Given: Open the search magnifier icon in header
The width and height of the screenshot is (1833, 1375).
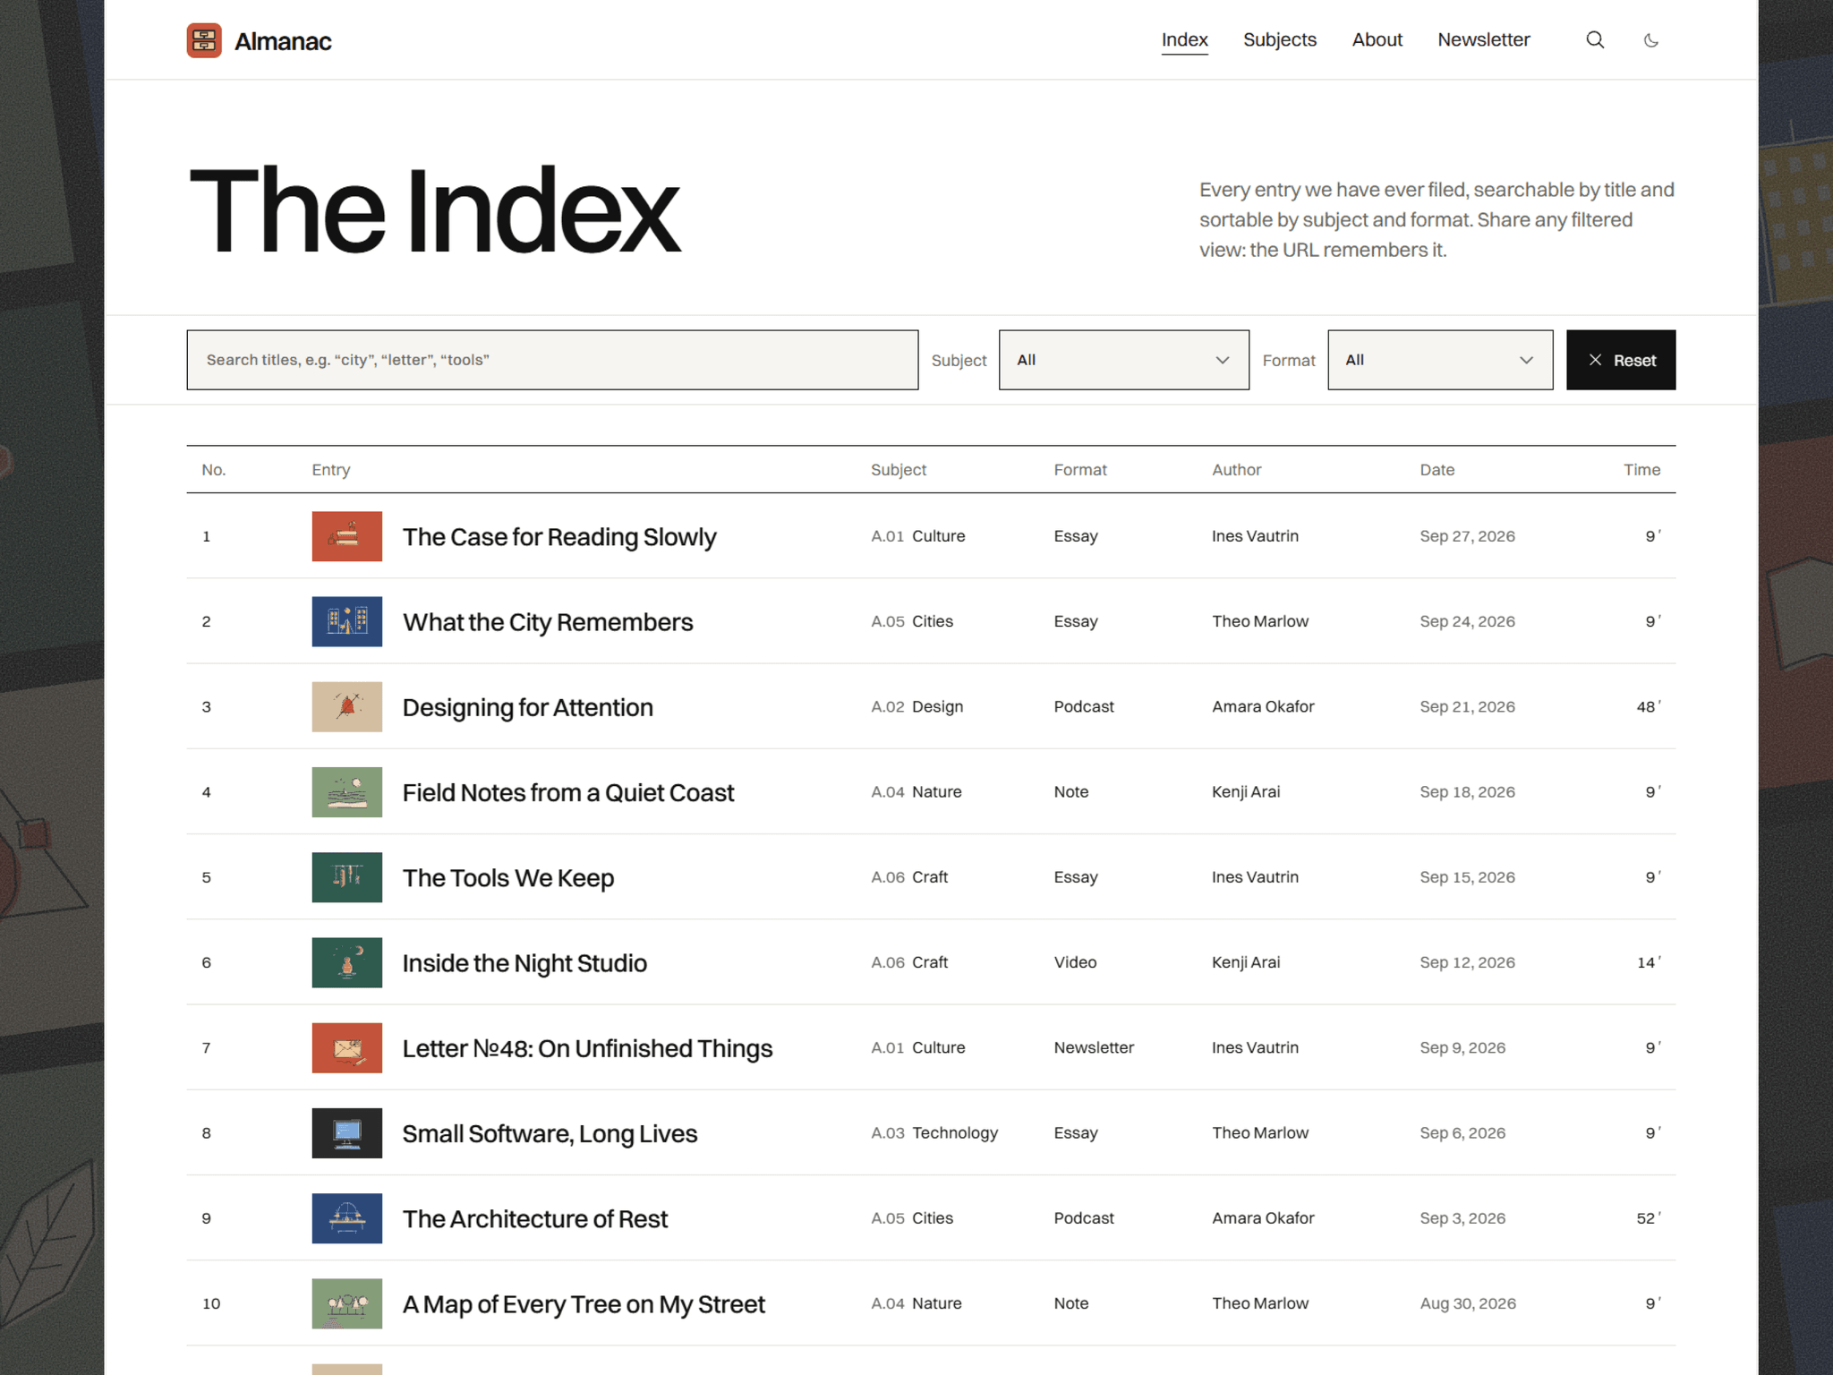Looking at the screenshot, I should coord(1595,40).
